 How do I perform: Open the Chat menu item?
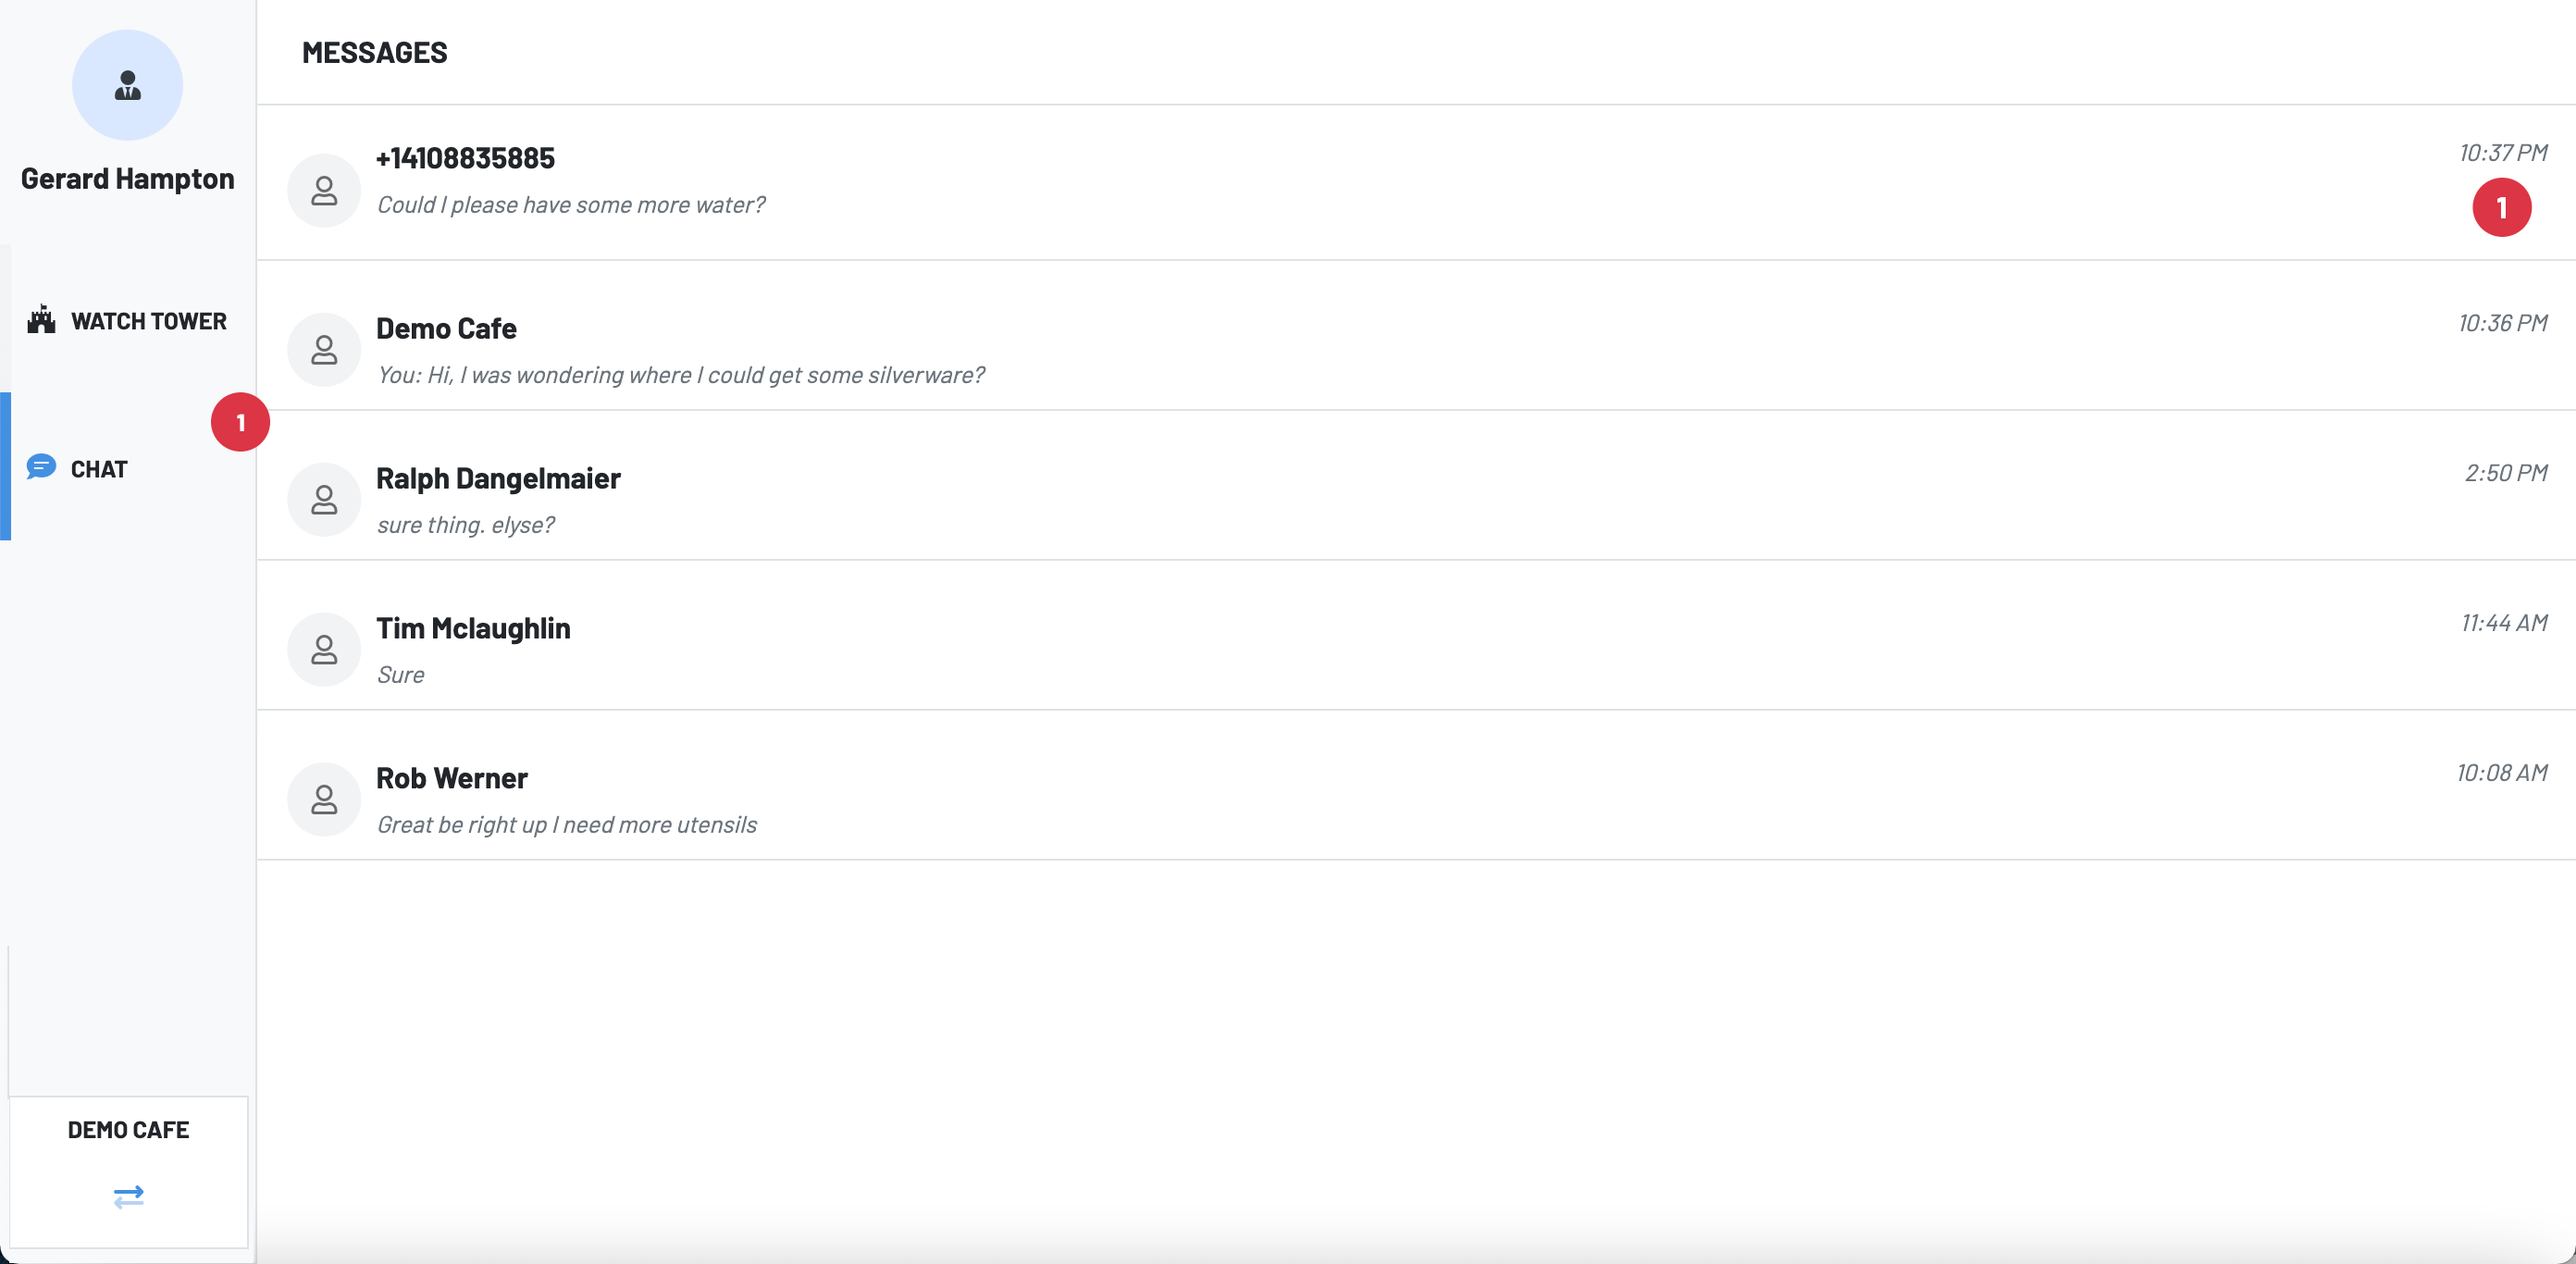tap(128, 467)
